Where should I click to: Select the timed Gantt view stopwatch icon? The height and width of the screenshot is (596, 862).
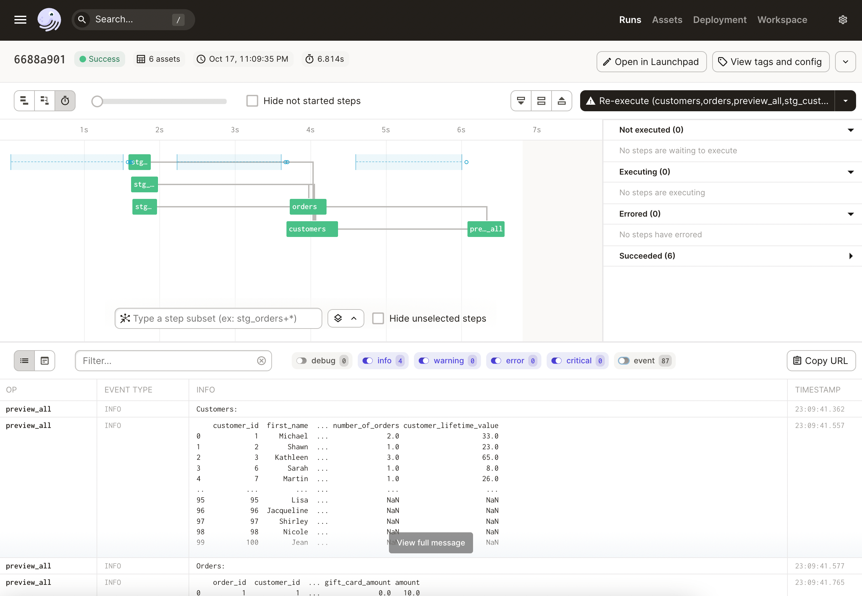pos(65,101)
